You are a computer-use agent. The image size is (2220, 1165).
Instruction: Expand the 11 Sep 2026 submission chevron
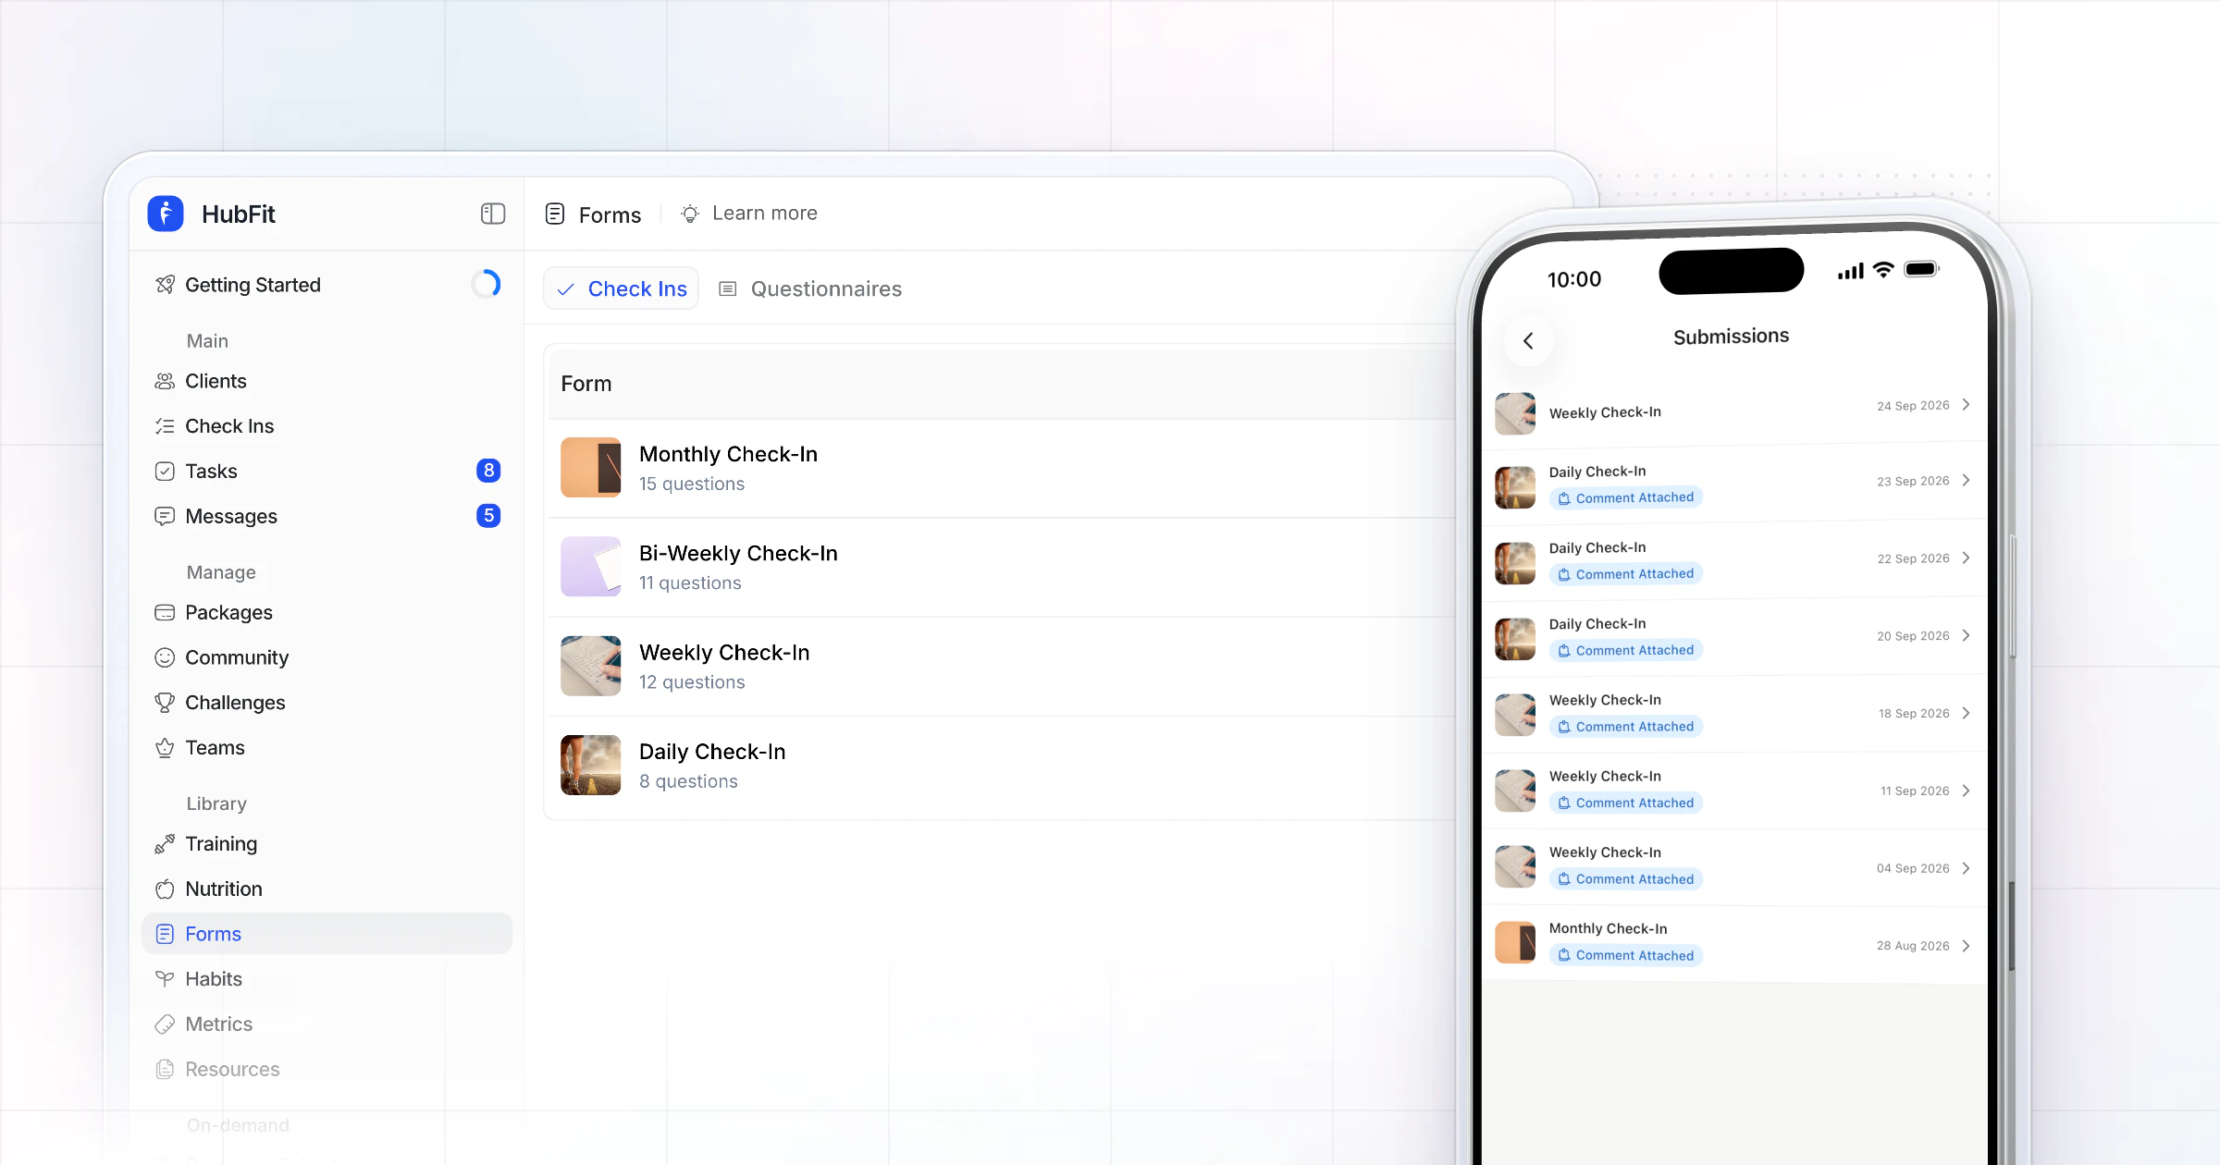pos(1967,791)
